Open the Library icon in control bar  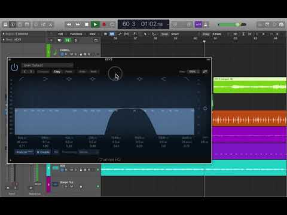pos(5,24)
